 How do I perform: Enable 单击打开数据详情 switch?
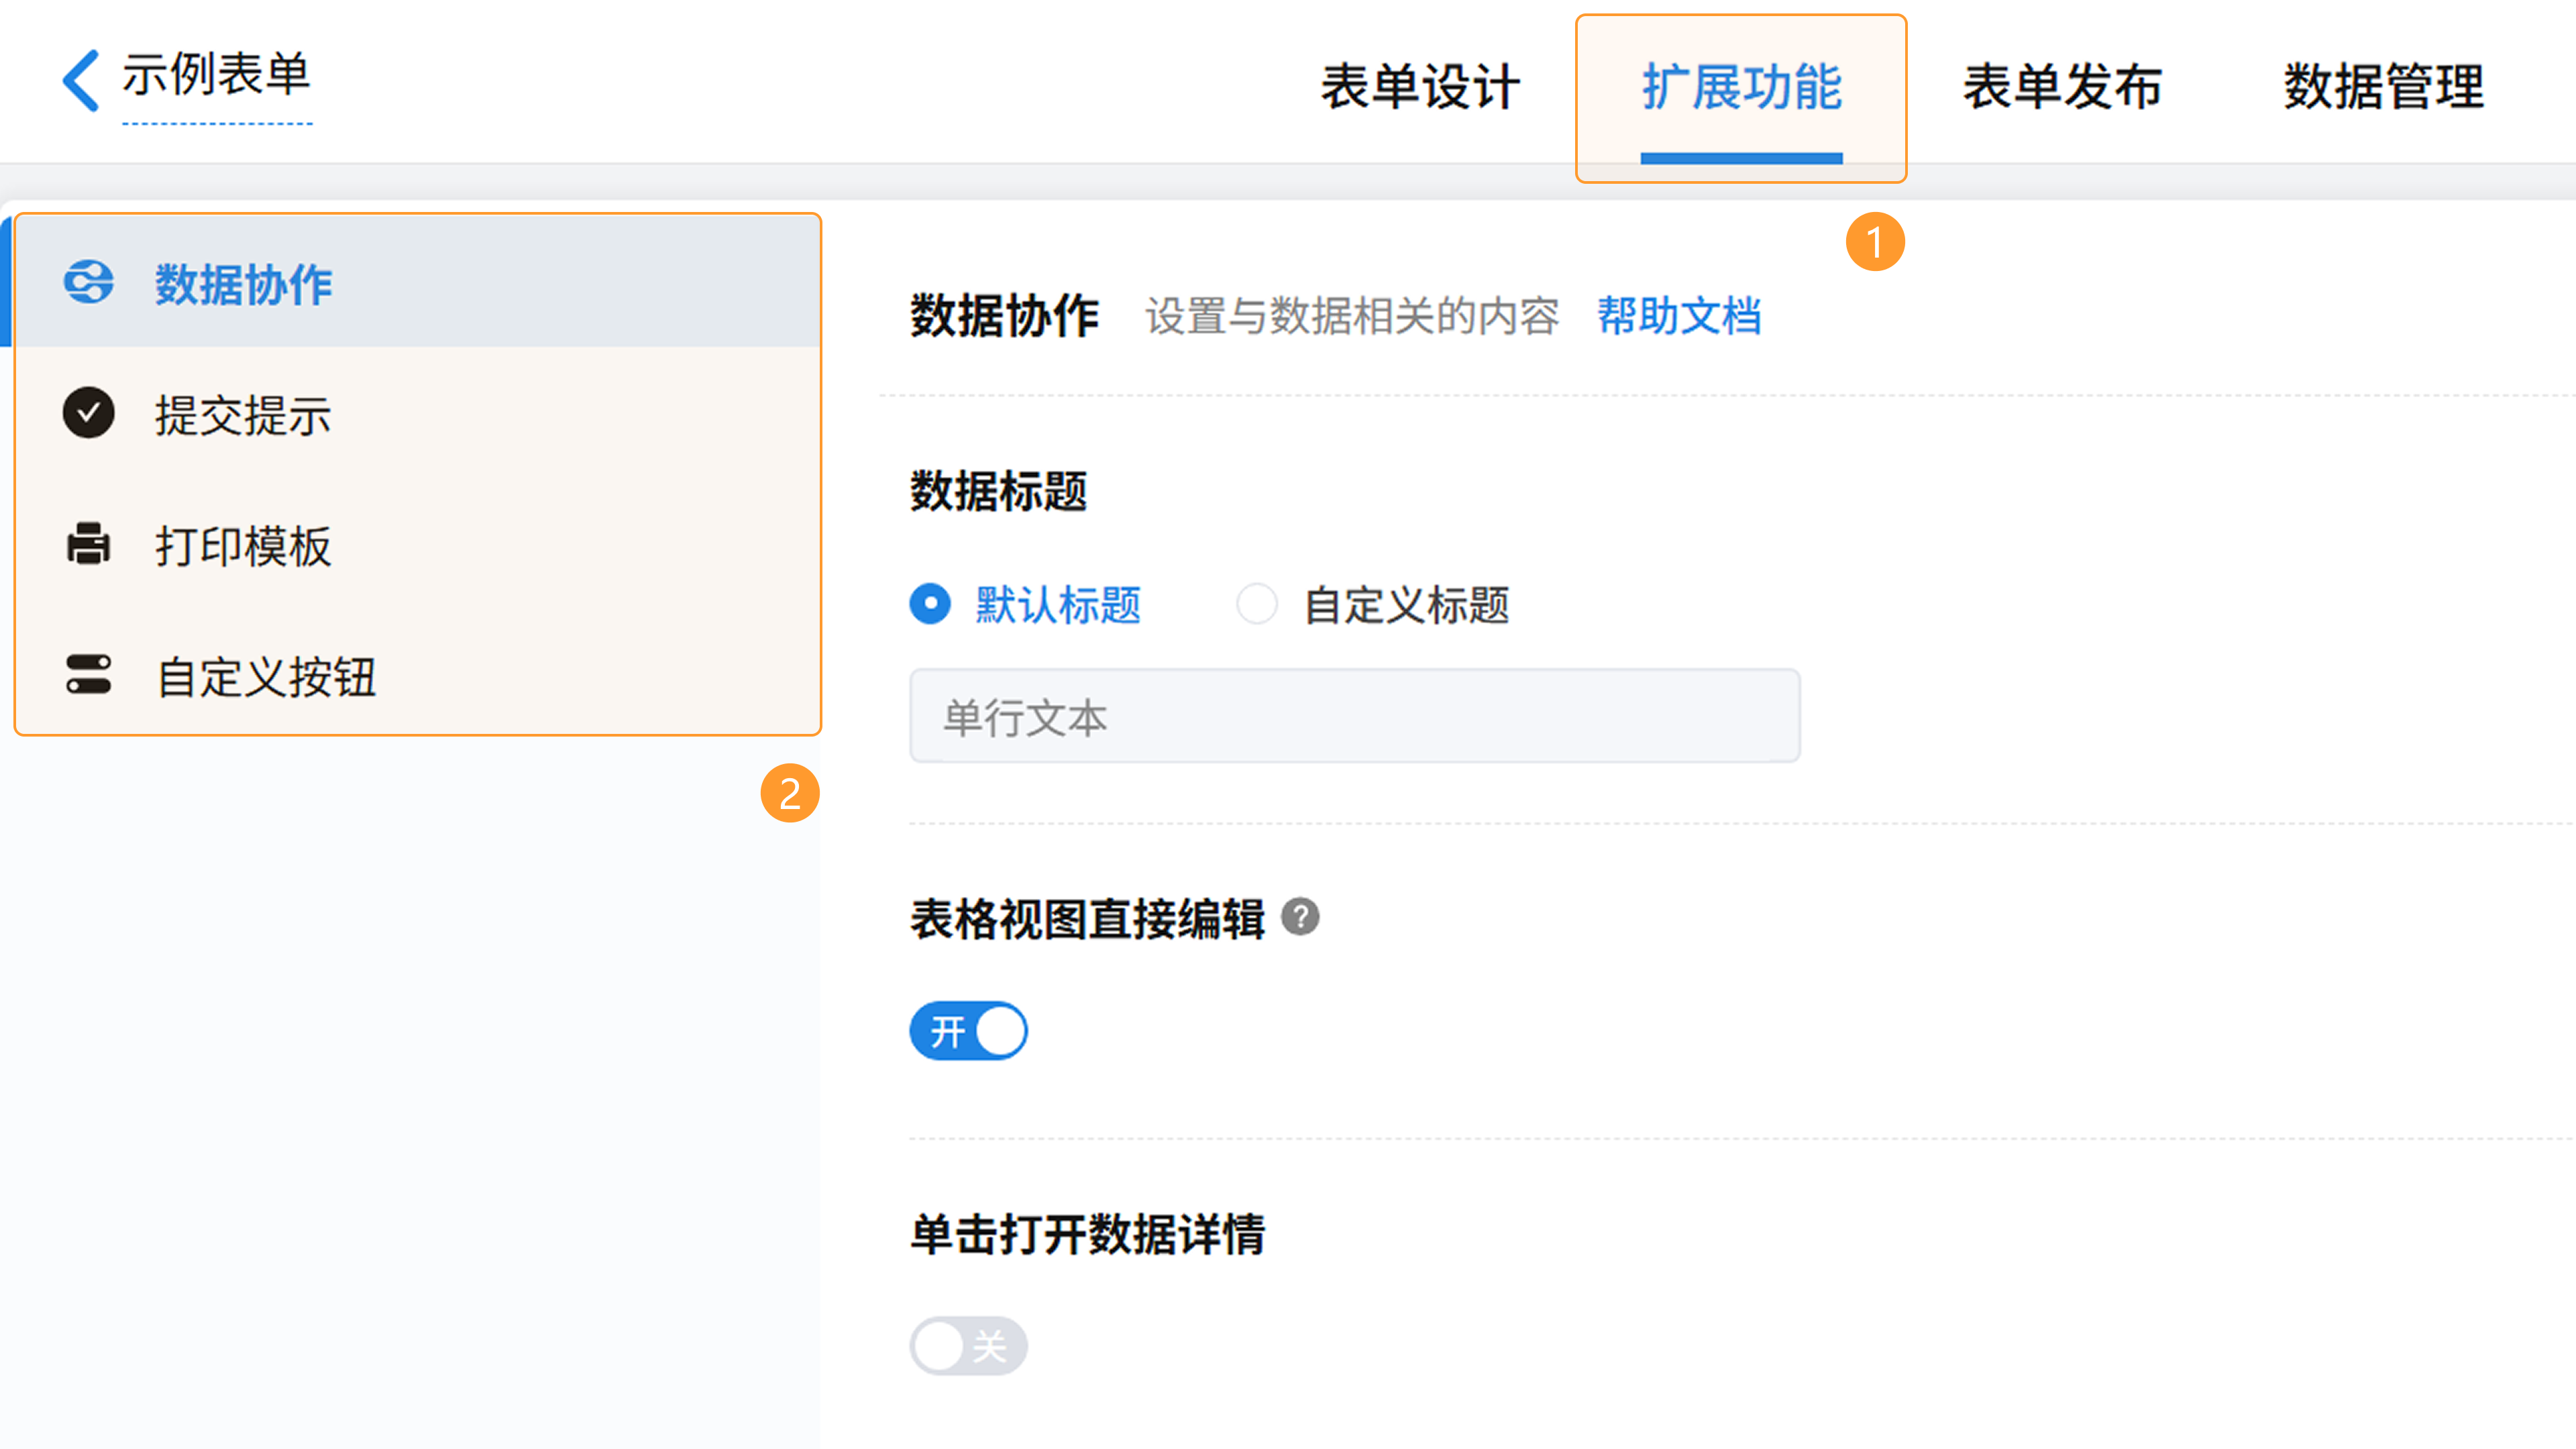(968, 1346)
